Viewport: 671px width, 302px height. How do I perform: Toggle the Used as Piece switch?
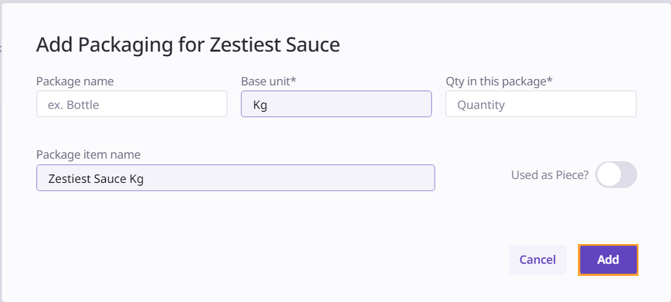[616, 175]
